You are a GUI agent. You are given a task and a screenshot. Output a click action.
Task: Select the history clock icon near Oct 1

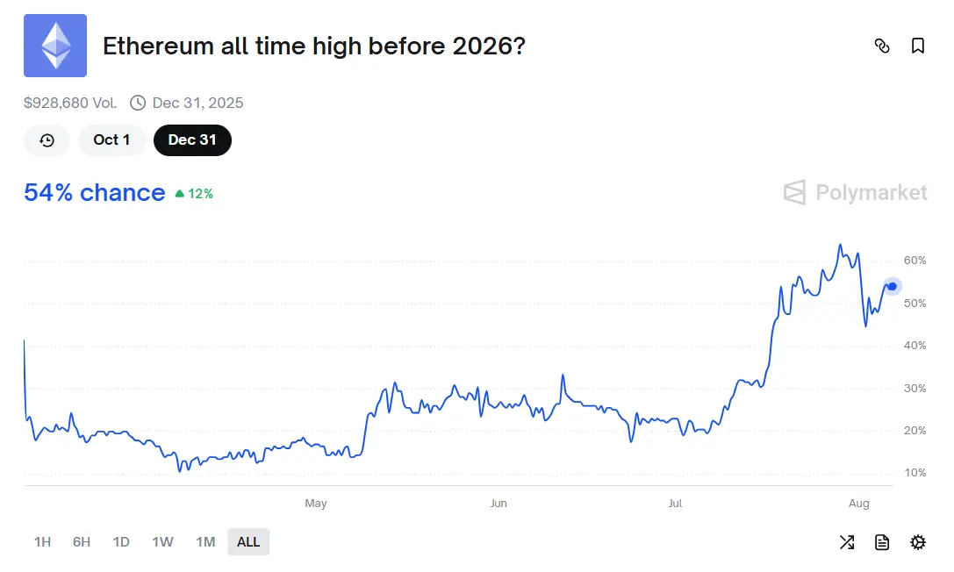[x=47, y=140]
